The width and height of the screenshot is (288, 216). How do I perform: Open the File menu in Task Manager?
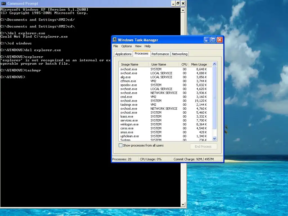pyautogui.click(x=116, y=46)
